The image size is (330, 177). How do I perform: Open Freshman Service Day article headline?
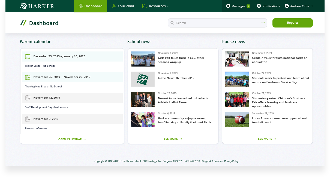pyautogui.click(x=281, y=80)
